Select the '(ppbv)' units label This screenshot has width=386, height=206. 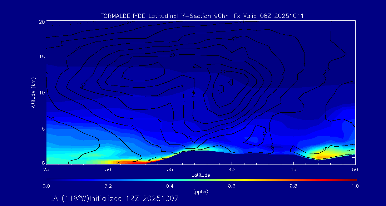tap(201, 192)
